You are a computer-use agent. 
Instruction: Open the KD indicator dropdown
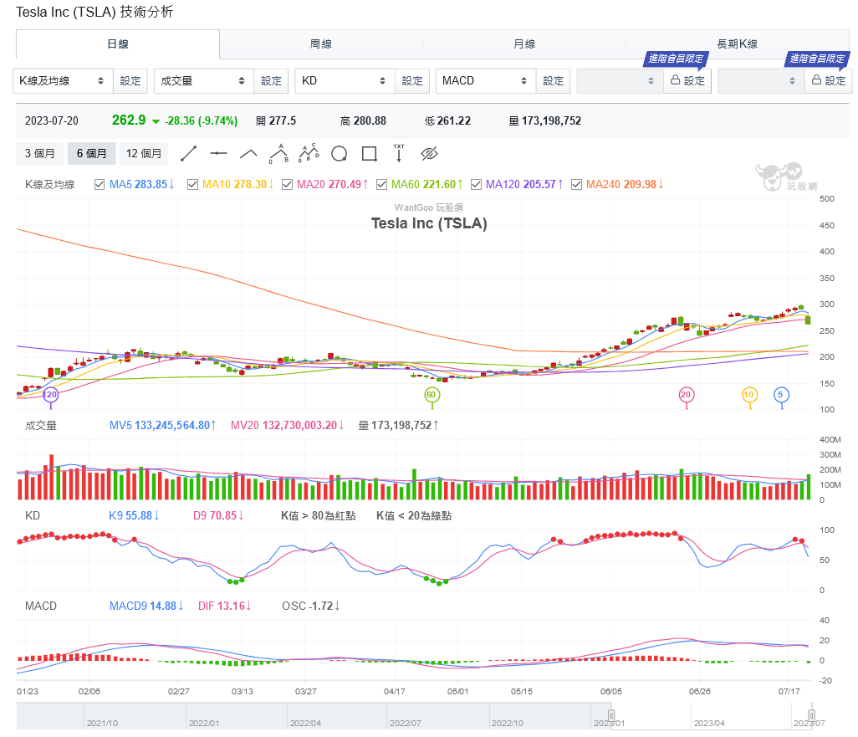[345, 81]
